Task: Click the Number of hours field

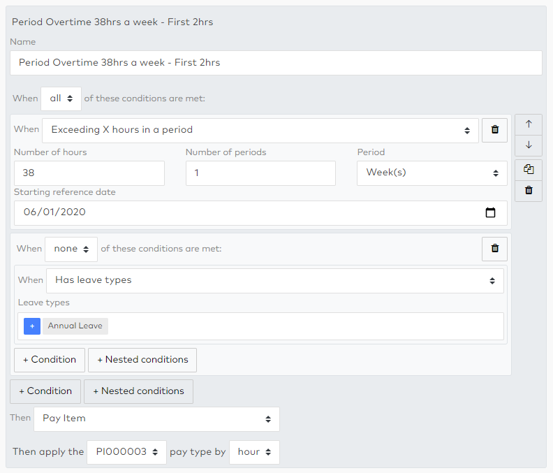Action: [x=89, y=173]
